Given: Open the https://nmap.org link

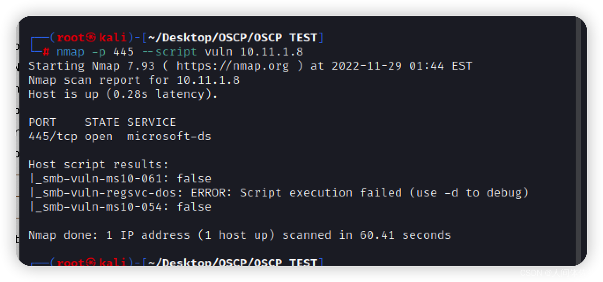Looking at the screenshot, I should point(233,66).
